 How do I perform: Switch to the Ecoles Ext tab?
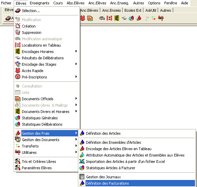click(133, 10)
